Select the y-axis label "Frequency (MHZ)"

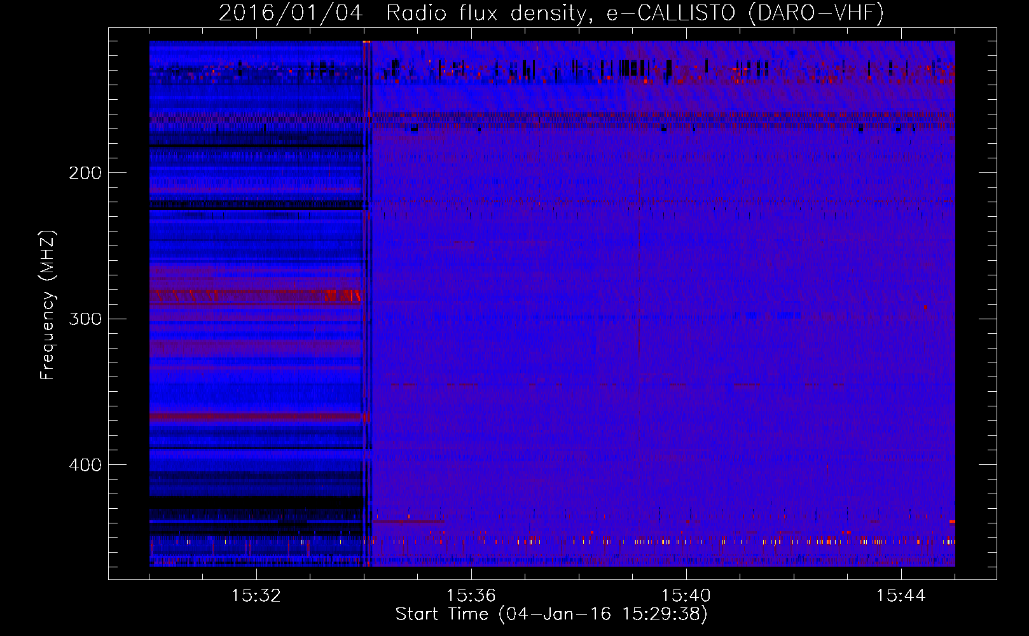coord(48,305)
